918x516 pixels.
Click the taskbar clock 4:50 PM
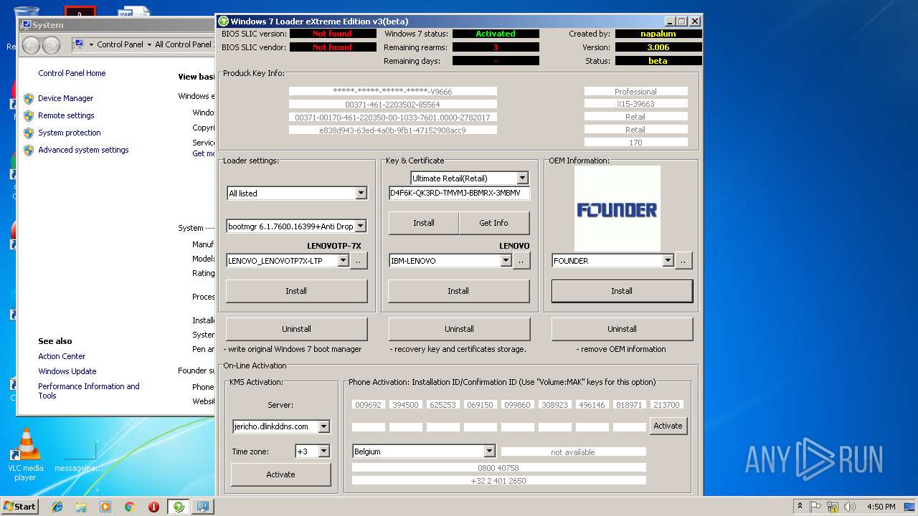tap(881, 507)
